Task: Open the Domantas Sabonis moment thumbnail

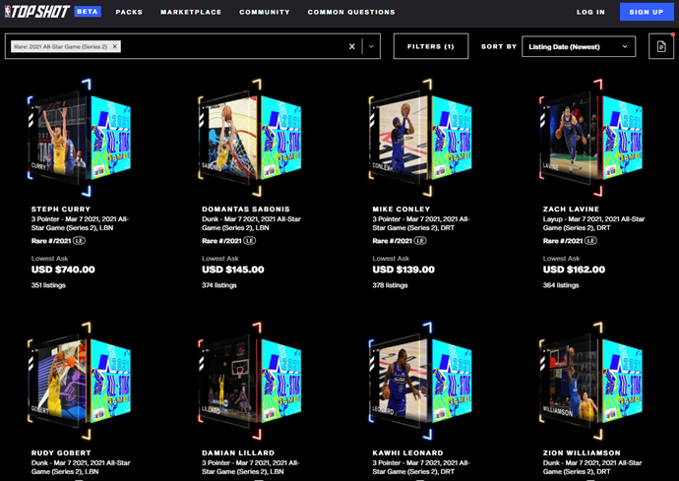Action: click(x=251, y=138)
